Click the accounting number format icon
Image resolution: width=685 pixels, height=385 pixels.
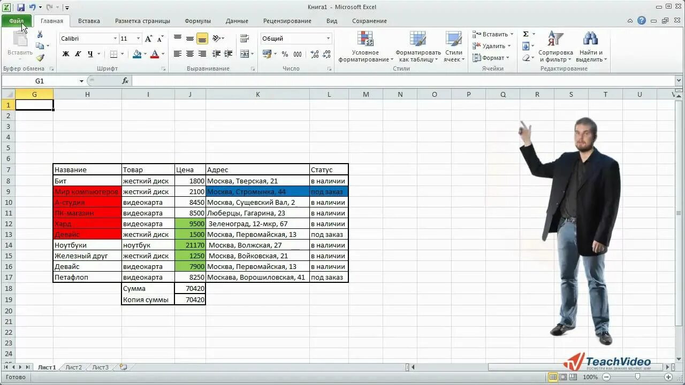point(267,54)
